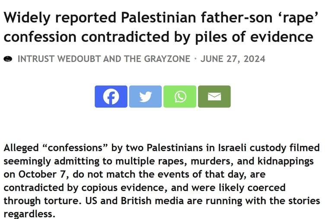The image size is (332, 219).
Task: Open the author avatar next to byline
Action: [x=8, y=59]
